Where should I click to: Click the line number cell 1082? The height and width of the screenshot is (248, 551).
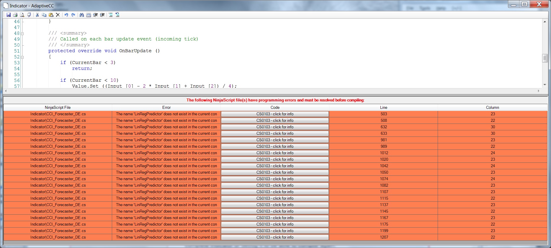click(384, 185)
